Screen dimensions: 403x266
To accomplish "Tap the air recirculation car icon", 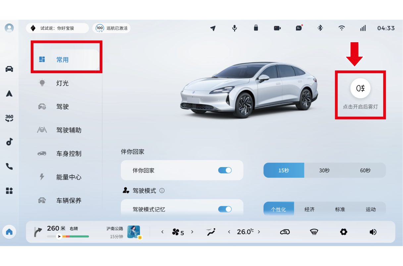I will click(x=285, y=232).
